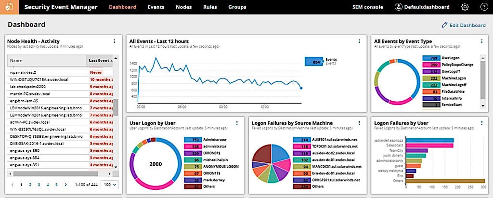This screenshot has height=198, width=493.
Task: Click the Defaultdashboard user avatar icon
Action: click(399, 7)
